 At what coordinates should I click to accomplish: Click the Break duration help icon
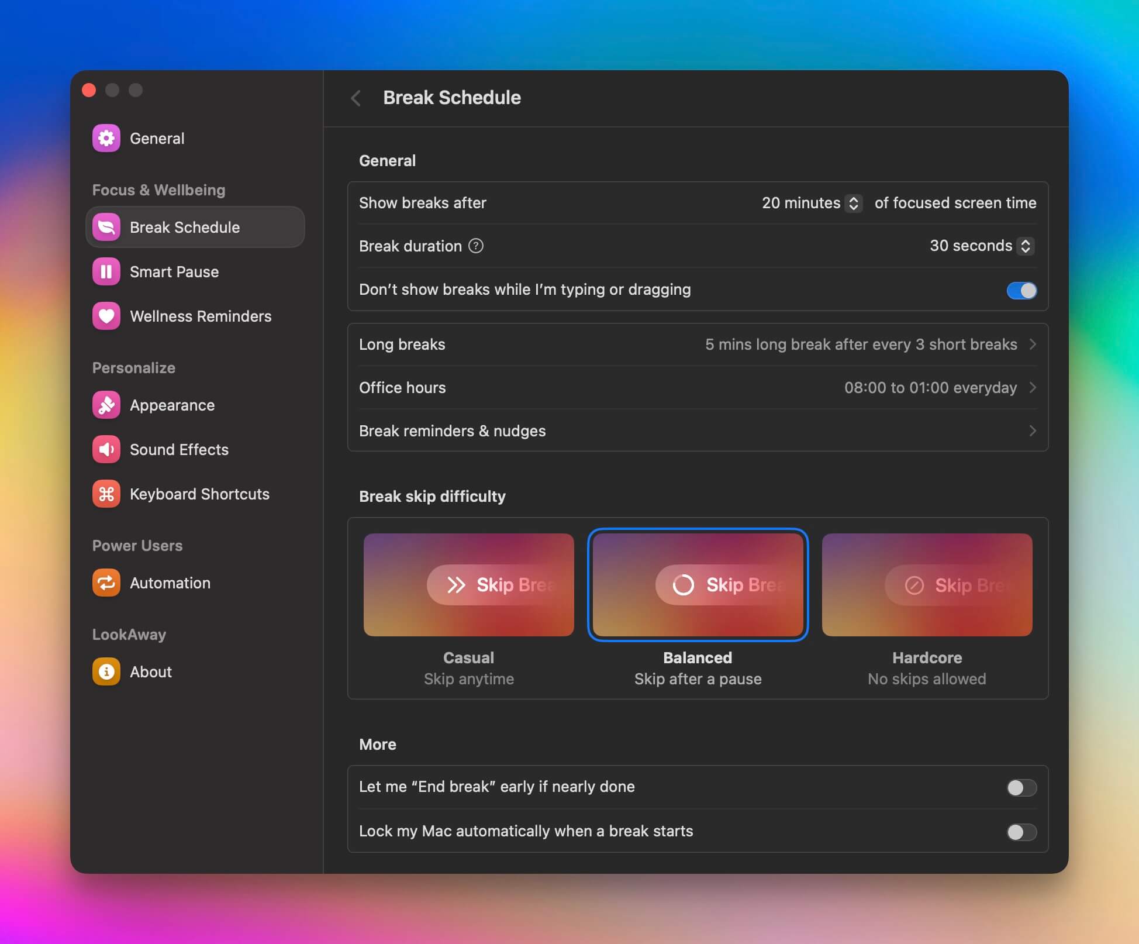[476, 246]
